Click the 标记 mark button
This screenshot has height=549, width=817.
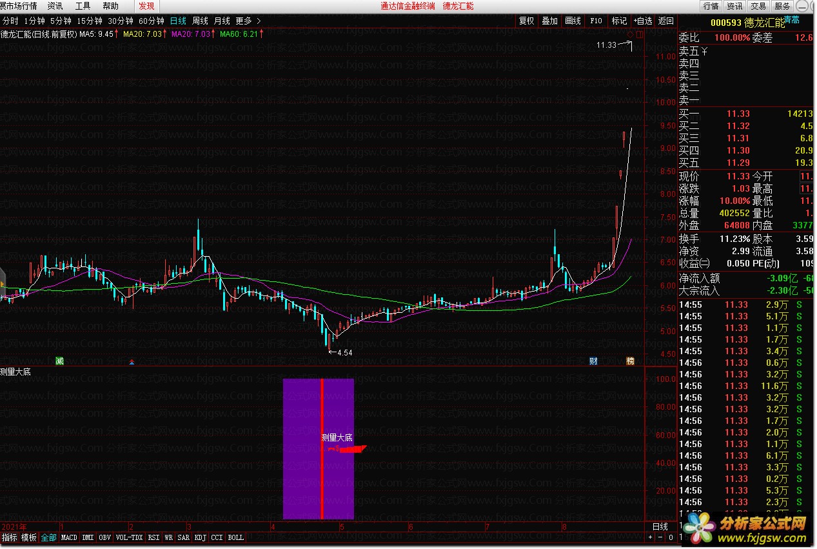coord(620,21)
